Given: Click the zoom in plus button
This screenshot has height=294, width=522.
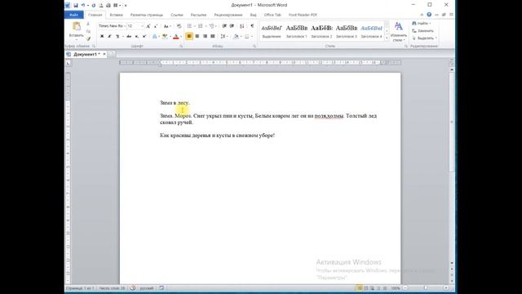Looking at the screenshot, I should point(446,288).
